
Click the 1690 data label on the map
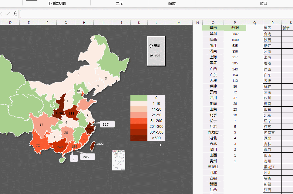point(59,113)
